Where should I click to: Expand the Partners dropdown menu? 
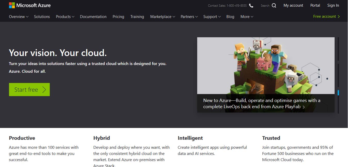pyautogui.click(x=189, y=17)
